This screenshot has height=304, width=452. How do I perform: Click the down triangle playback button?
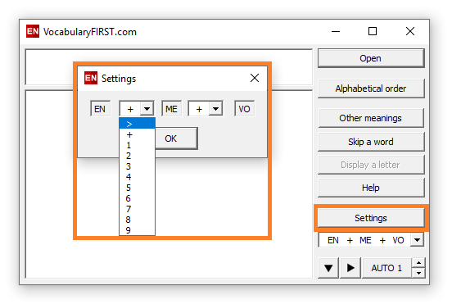coord(328,268)
